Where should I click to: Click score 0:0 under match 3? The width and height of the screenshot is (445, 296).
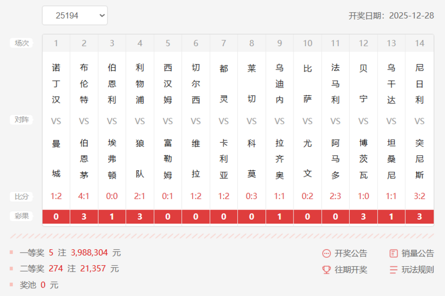[x=112, y=196]
